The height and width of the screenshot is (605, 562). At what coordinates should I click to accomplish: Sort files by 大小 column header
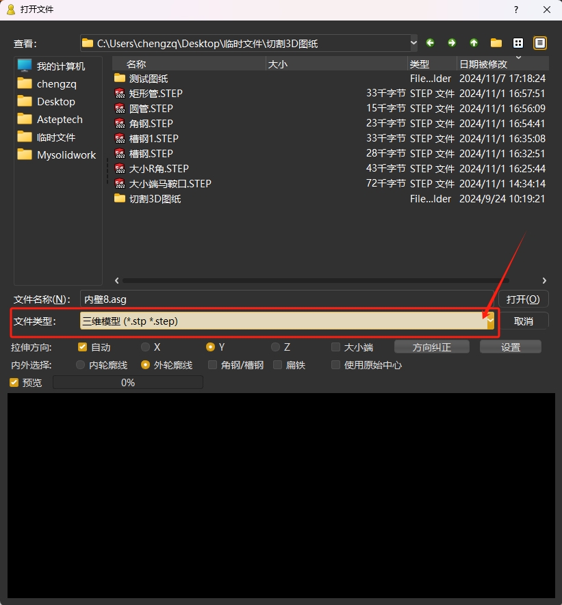[x=336, y=64]
